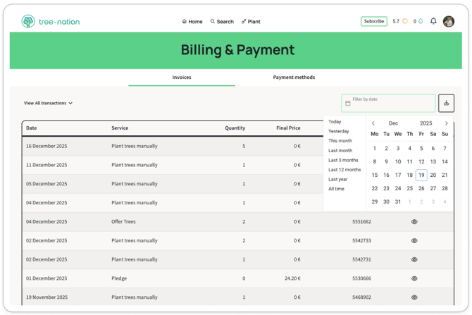
Task: Open the 2025 year selector
Action: click(x=426, y=123)
